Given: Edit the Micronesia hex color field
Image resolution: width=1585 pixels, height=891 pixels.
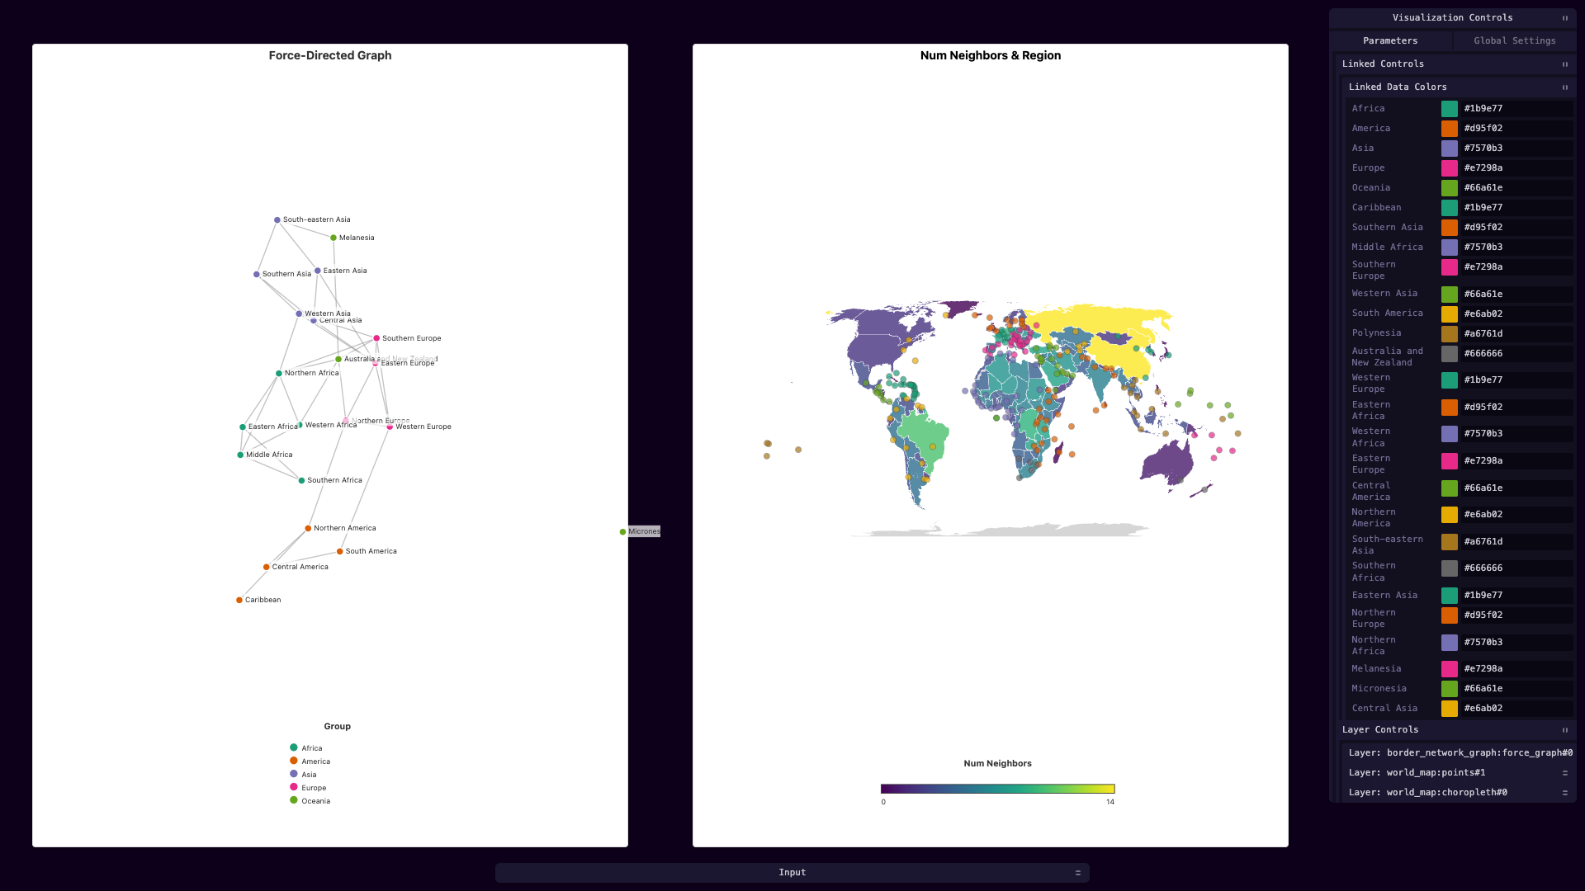Looking at the screenshot, I should [x=1517, y=689].
